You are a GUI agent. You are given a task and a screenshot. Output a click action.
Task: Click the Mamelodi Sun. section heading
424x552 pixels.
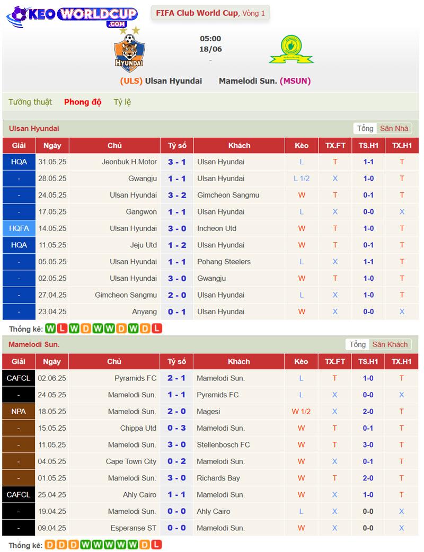point(34,344)
